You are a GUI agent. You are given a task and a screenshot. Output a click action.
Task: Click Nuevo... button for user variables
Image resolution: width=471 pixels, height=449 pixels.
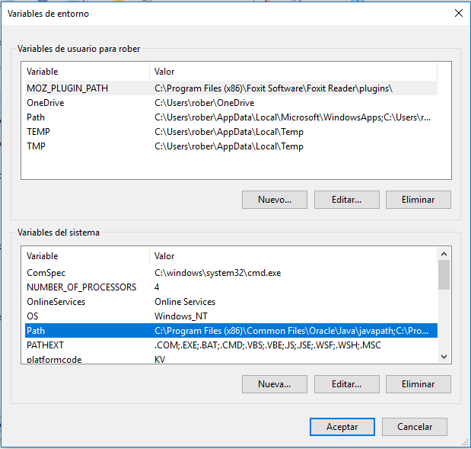coord(275,200)
